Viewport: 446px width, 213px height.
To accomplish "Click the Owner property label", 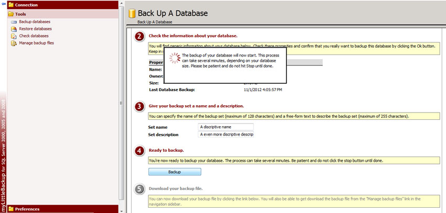I will pyautogui.click(x=156, y=76).
